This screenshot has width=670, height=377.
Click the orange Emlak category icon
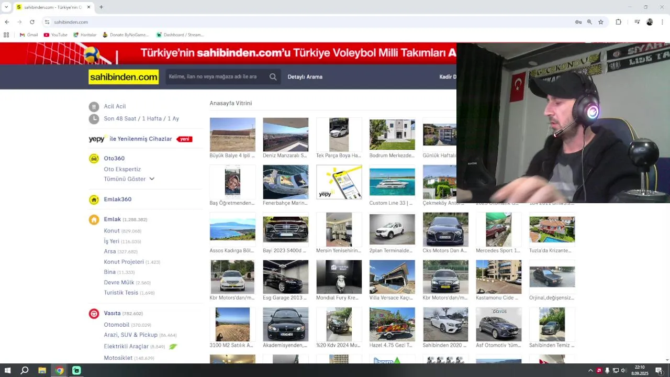(x=94, y=220)
